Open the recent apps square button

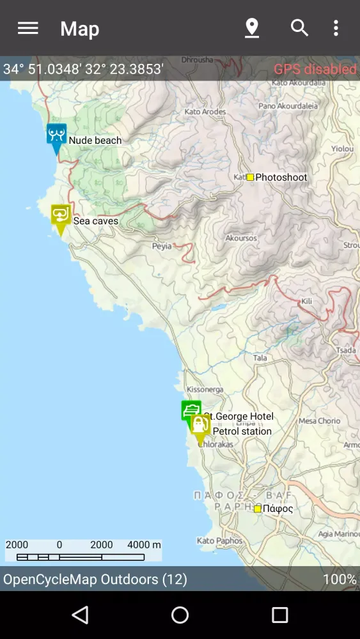(x=279, y=615)
